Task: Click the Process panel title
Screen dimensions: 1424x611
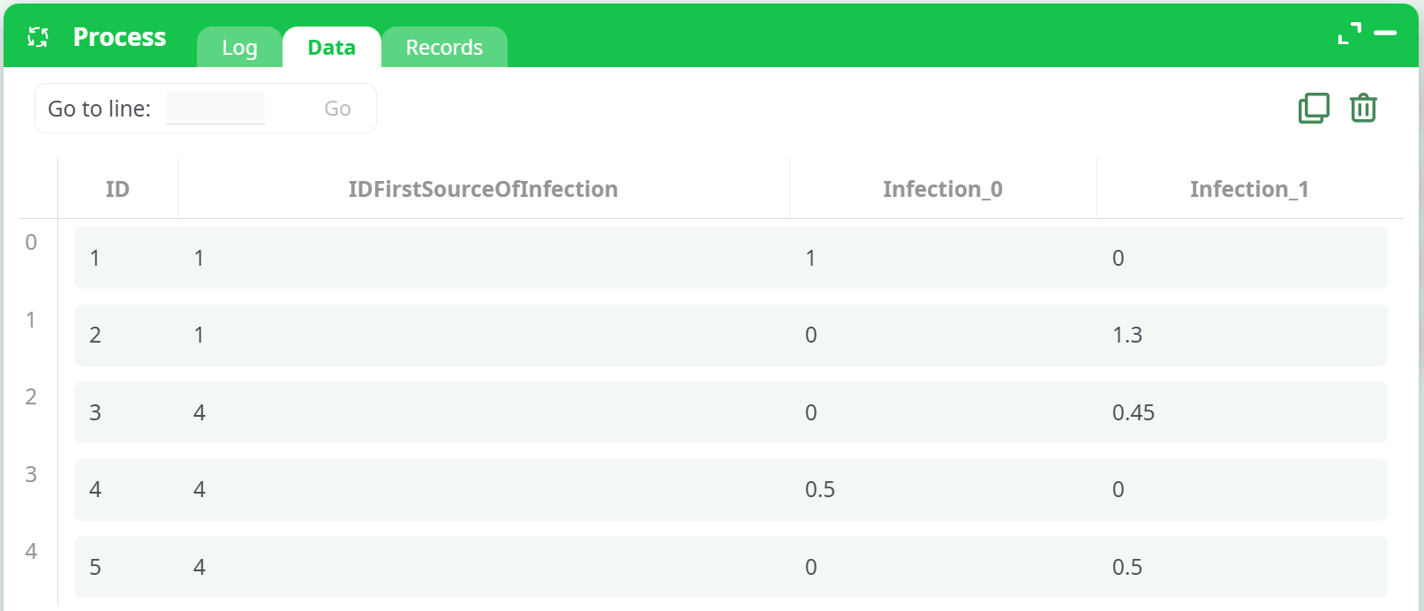Action: [119, 37]
